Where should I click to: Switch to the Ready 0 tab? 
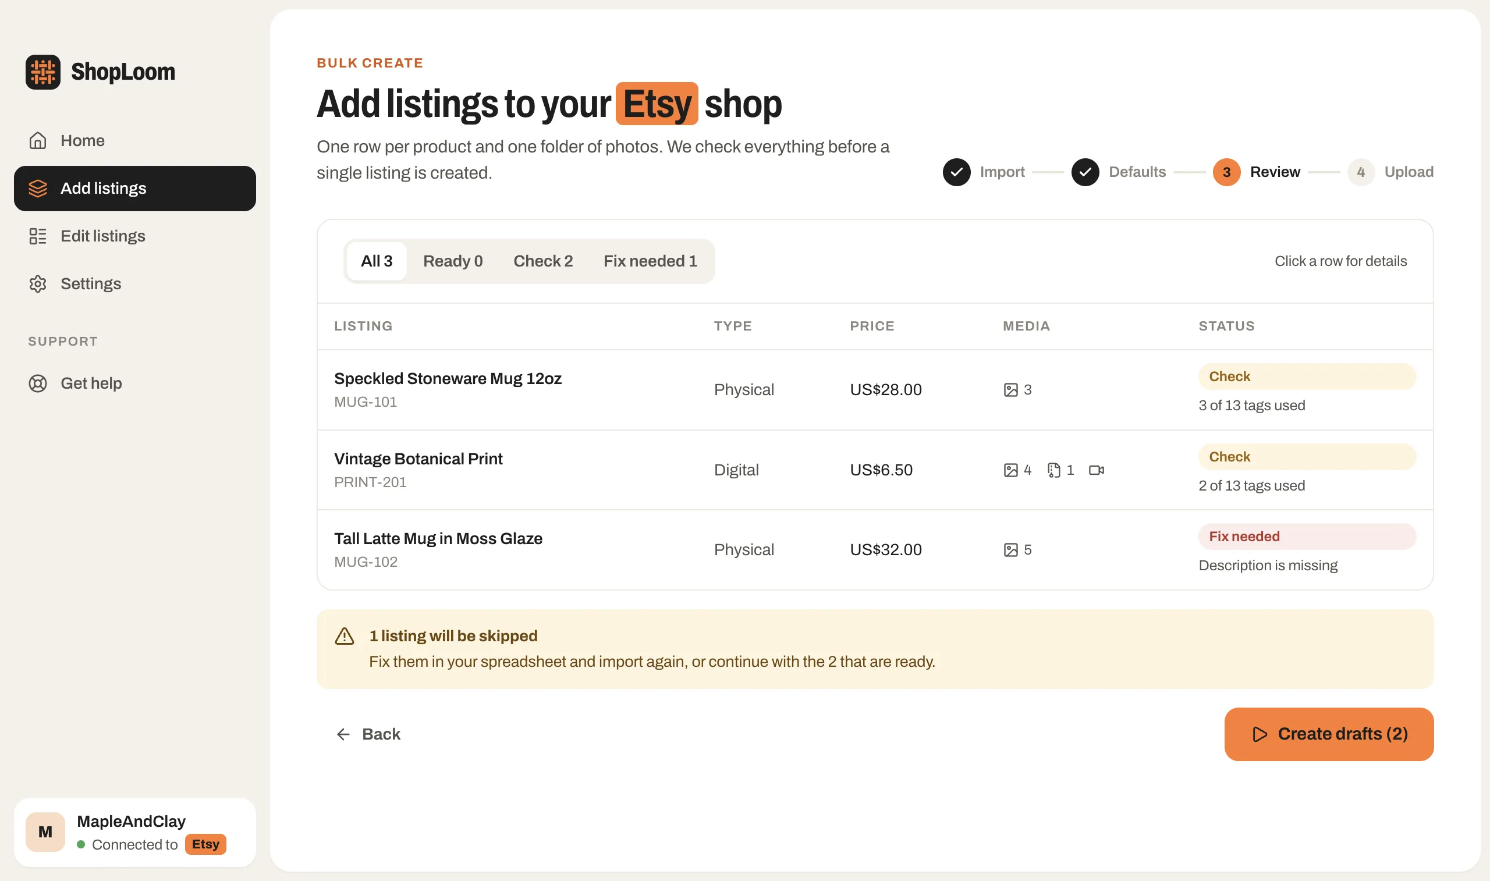tap(453, 261)
